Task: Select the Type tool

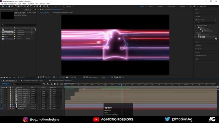Action: tap(31, 6)
